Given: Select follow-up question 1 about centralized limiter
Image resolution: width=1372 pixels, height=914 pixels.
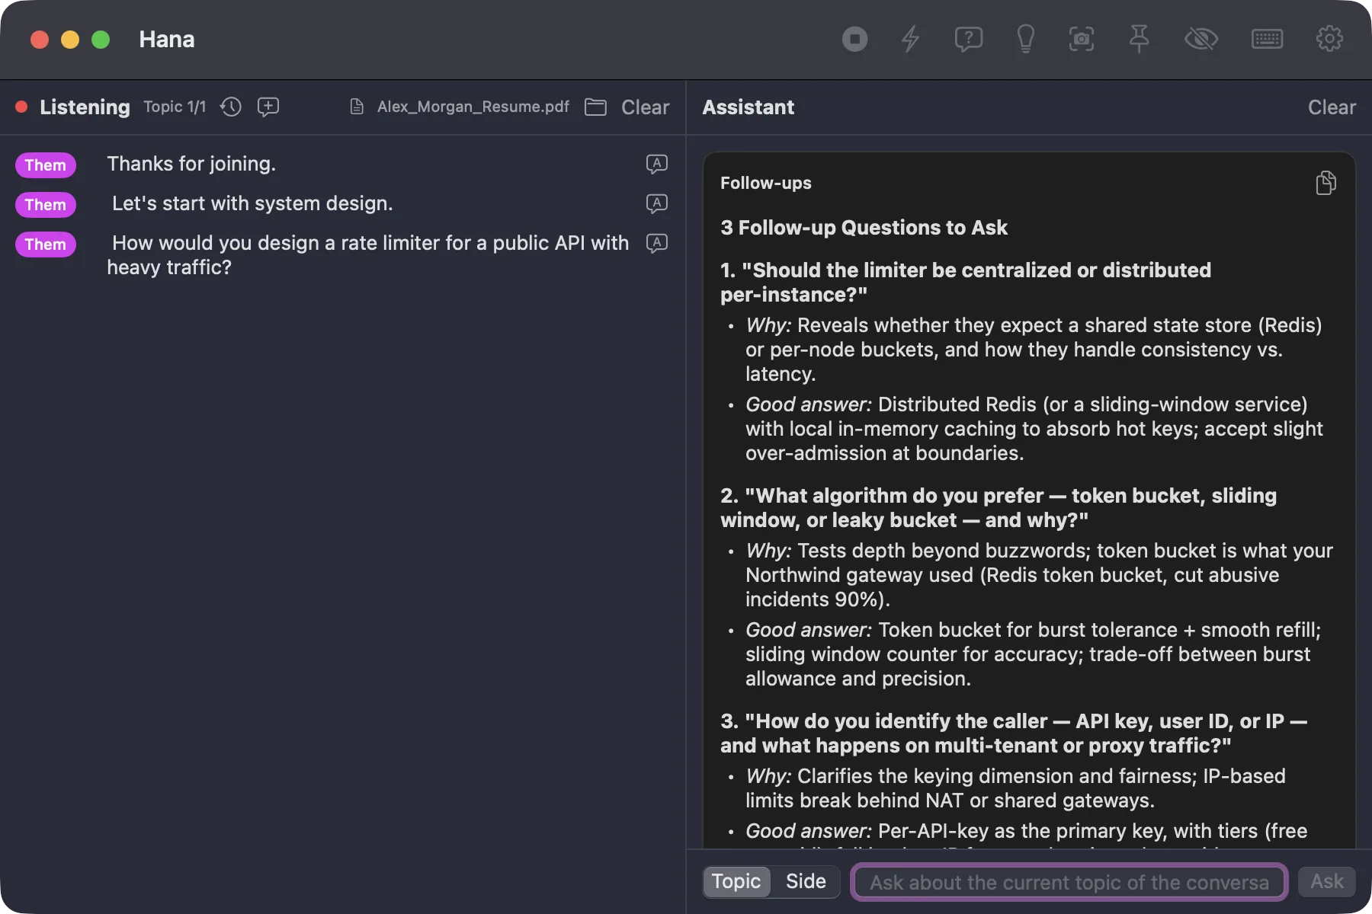Looking at the screenshot, I should [x=966, y=282].
